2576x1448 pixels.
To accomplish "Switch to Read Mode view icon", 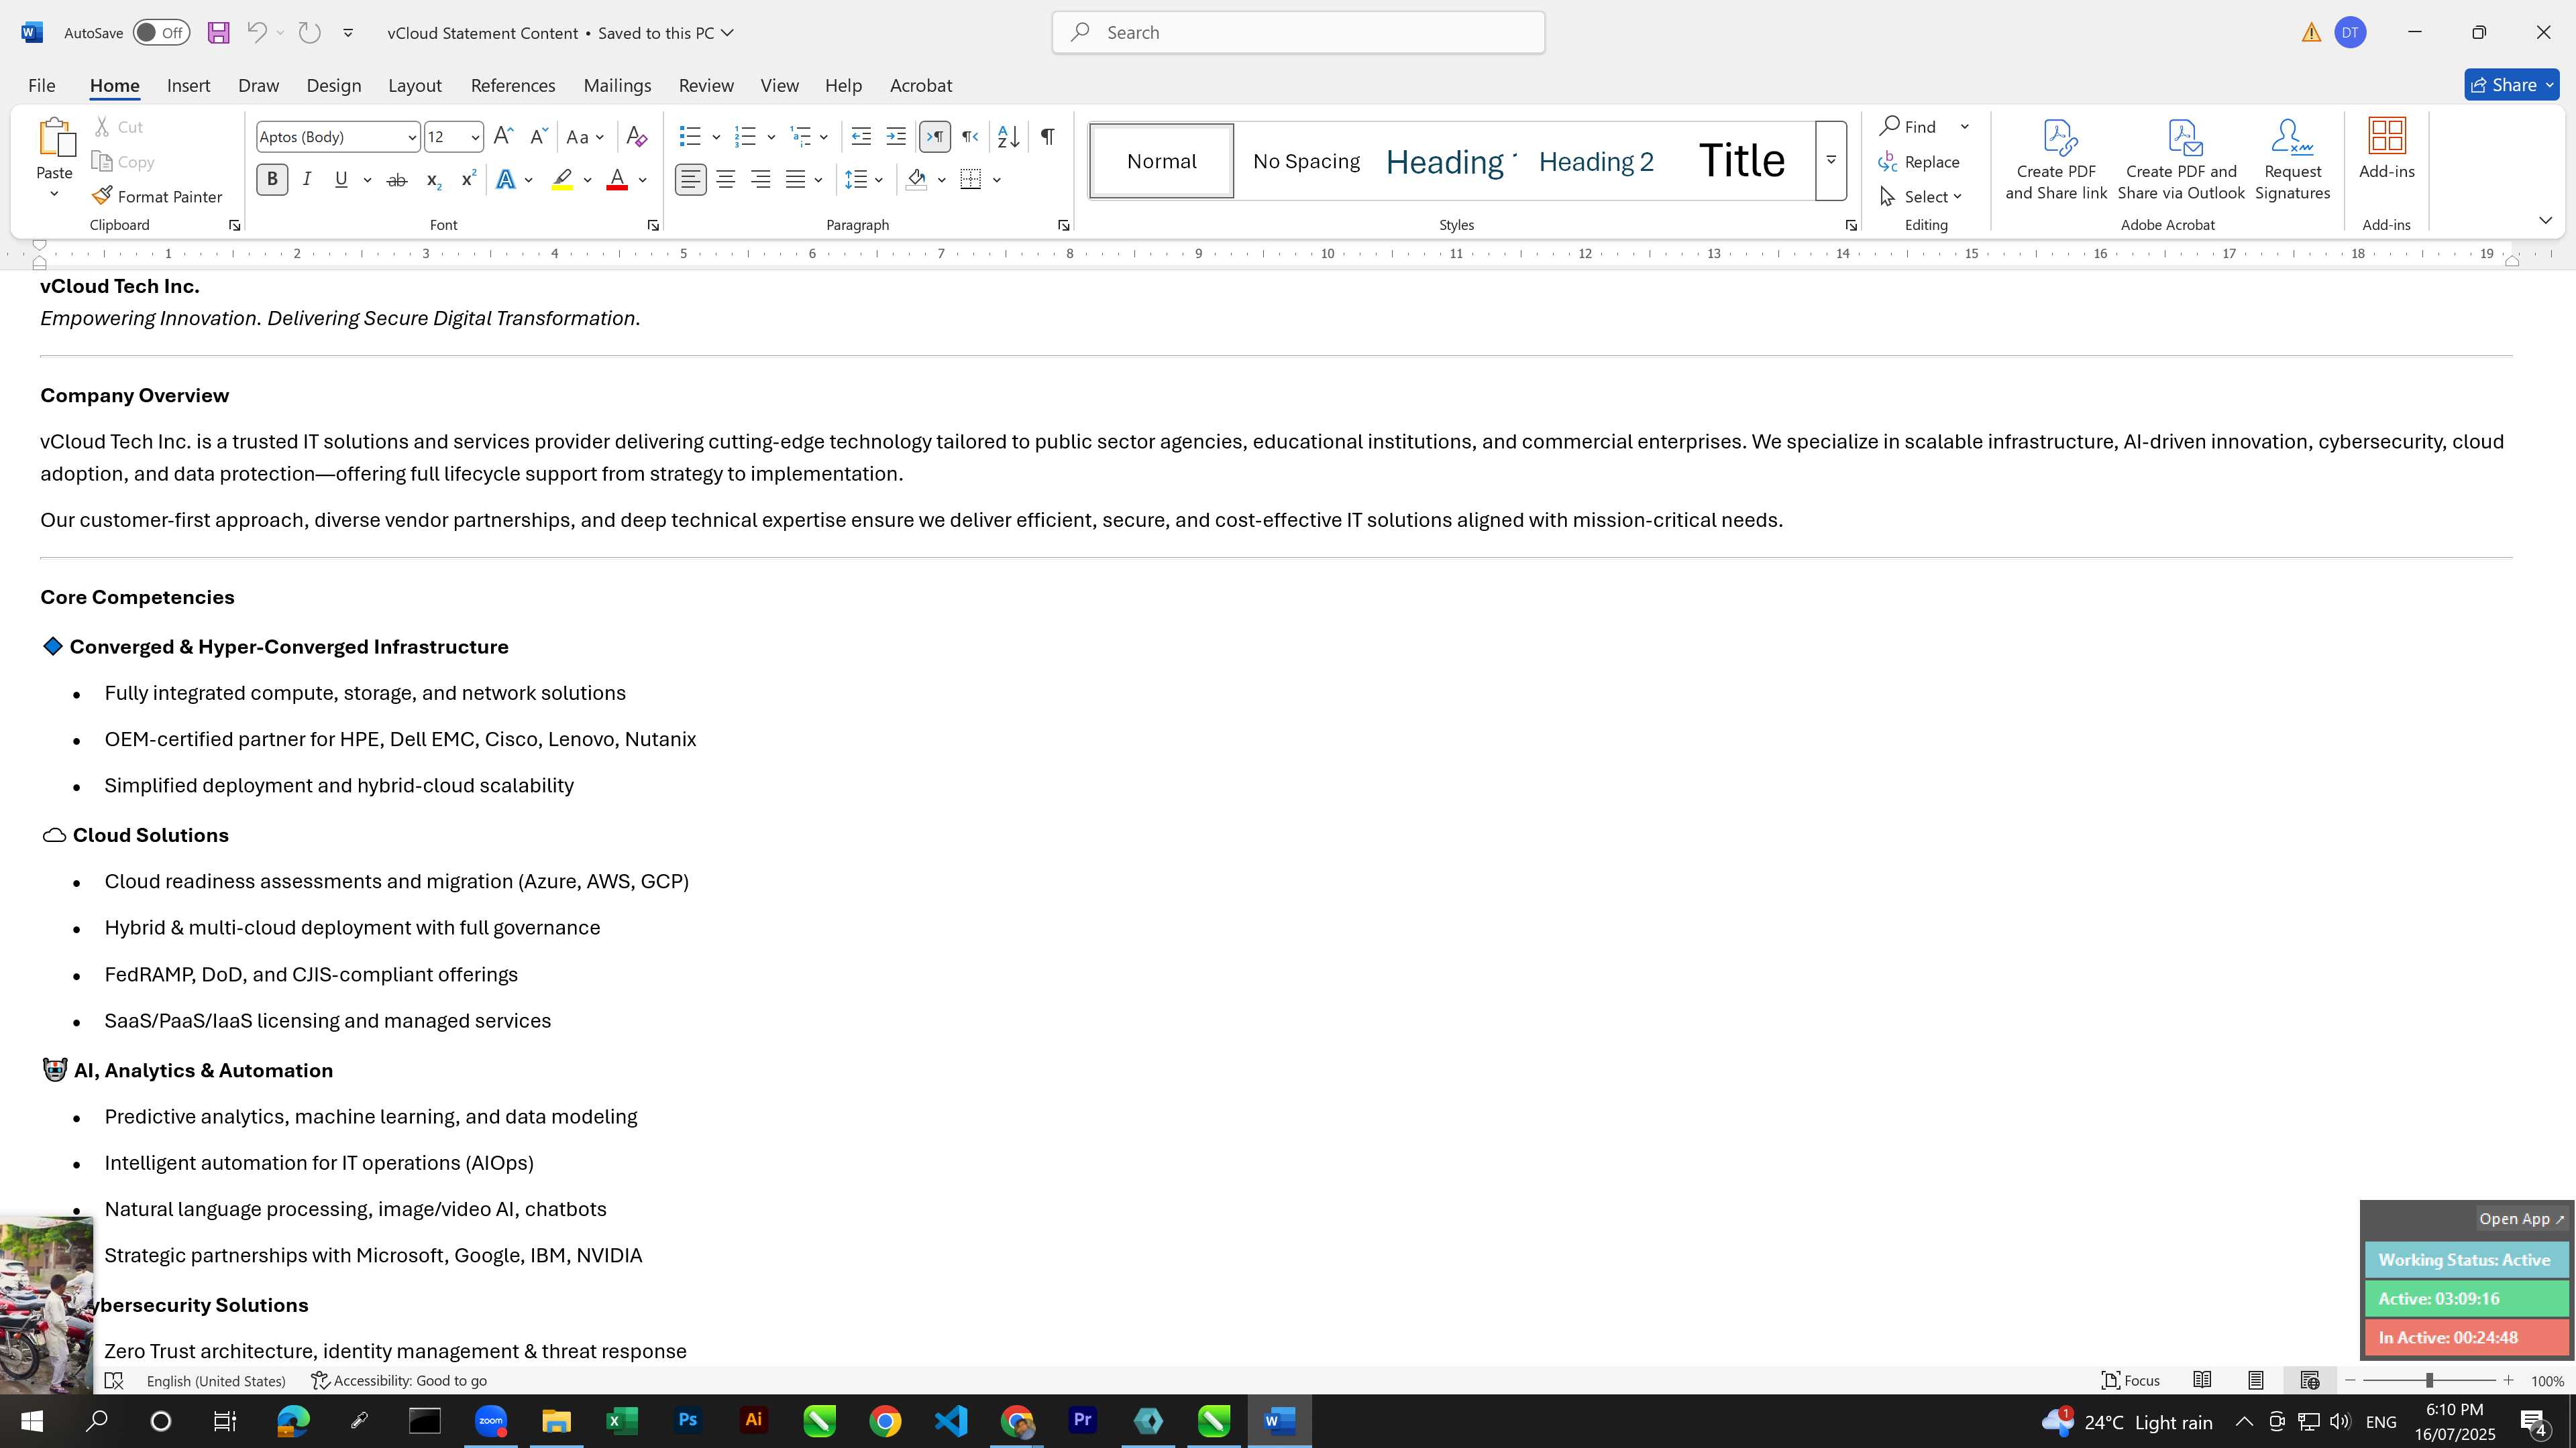I will tap(2202, 1380).
